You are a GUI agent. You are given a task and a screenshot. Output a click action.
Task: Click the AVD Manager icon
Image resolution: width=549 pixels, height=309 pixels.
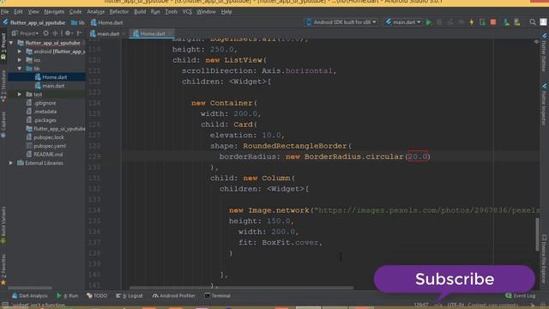[x=506, y=22]
